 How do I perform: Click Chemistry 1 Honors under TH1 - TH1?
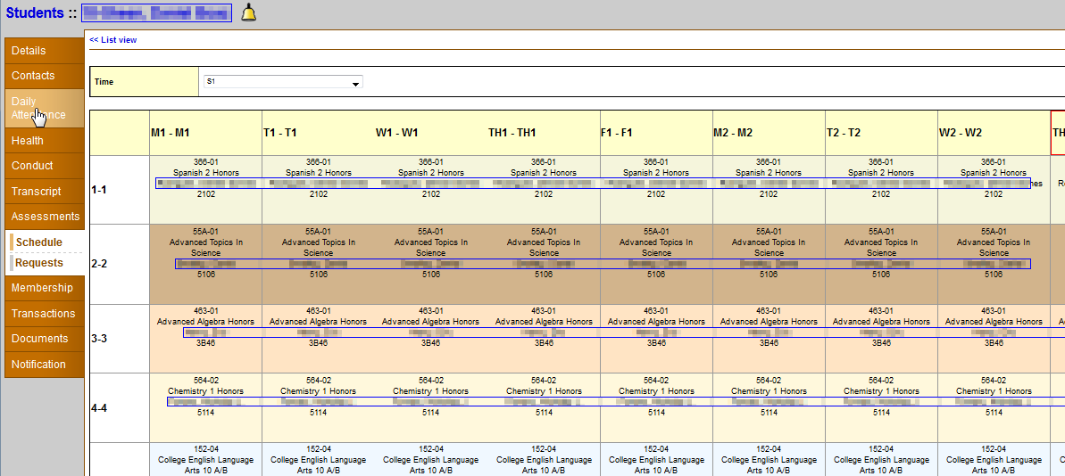[544, 391]
